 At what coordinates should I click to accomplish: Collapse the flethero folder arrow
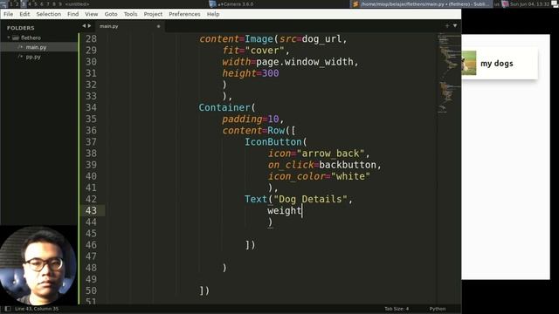click(9, 38)
